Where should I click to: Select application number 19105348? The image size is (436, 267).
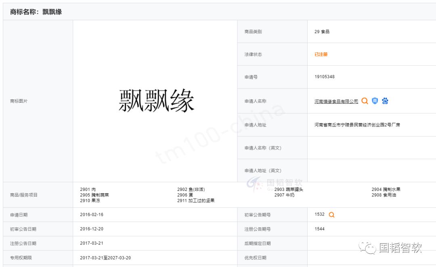[325, 77]
